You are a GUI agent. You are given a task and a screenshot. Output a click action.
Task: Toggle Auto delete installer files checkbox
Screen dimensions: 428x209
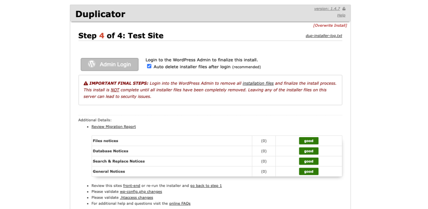pos(149,66)
